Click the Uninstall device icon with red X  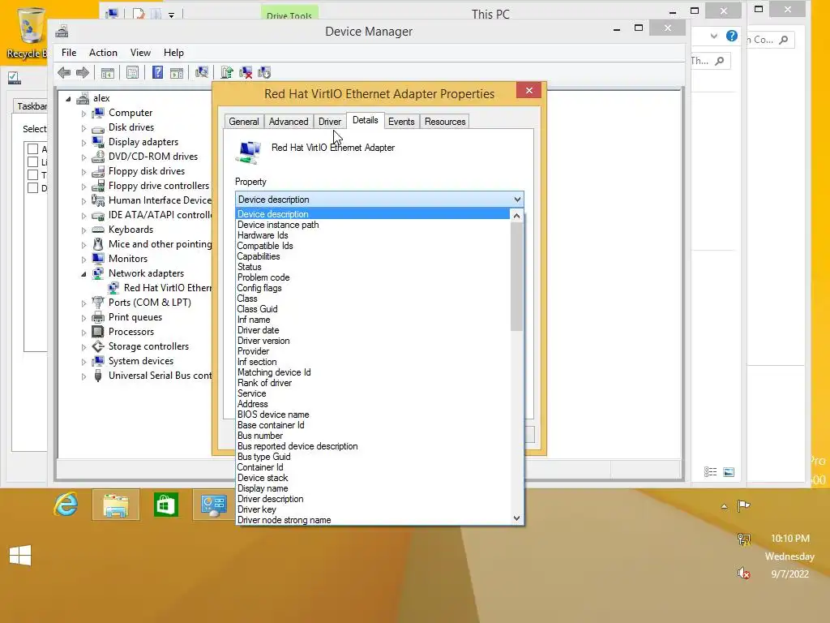246,72
